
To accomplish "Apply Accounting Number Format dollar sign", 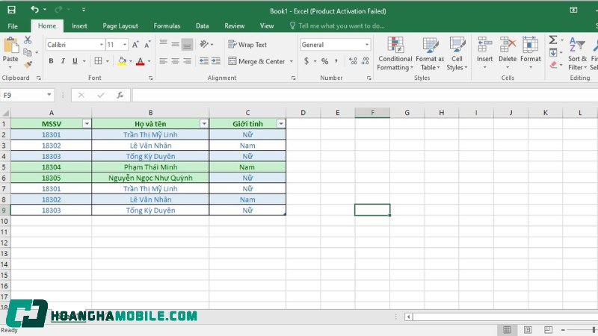I will (x=306, y=61).
